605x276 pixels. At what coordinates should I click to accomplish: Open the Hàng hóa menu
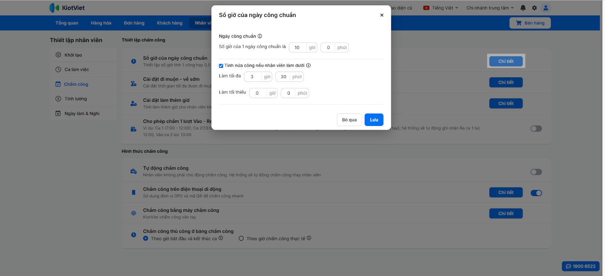(x=101, y=23)
